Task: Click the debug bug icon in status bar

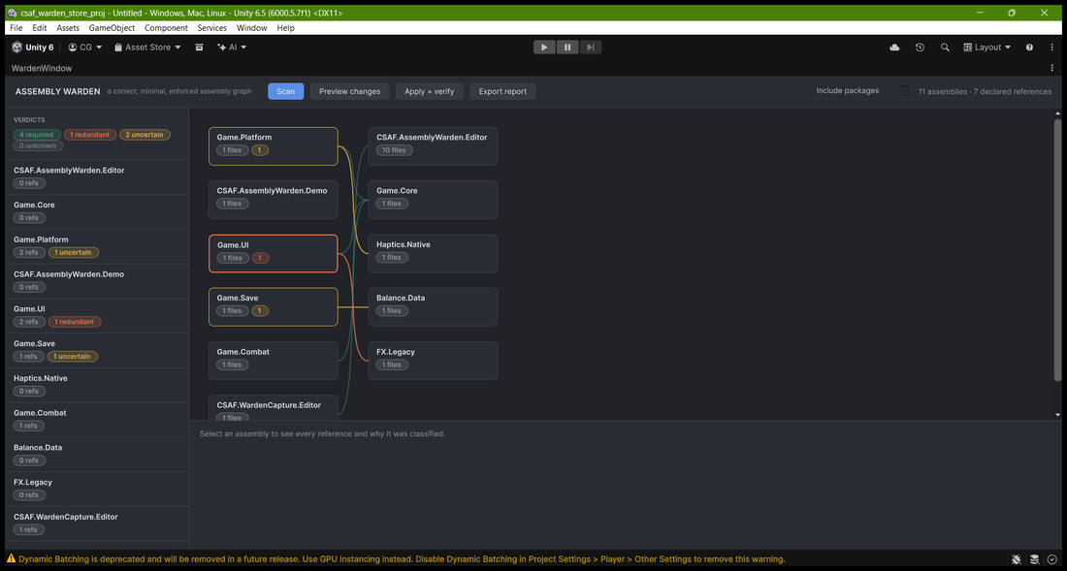Action: [x=1016, y=559]
